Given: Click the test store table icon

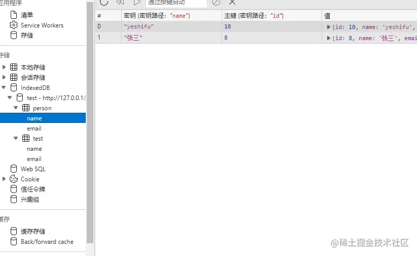Looking at the screenshot, I should (26, 138).
